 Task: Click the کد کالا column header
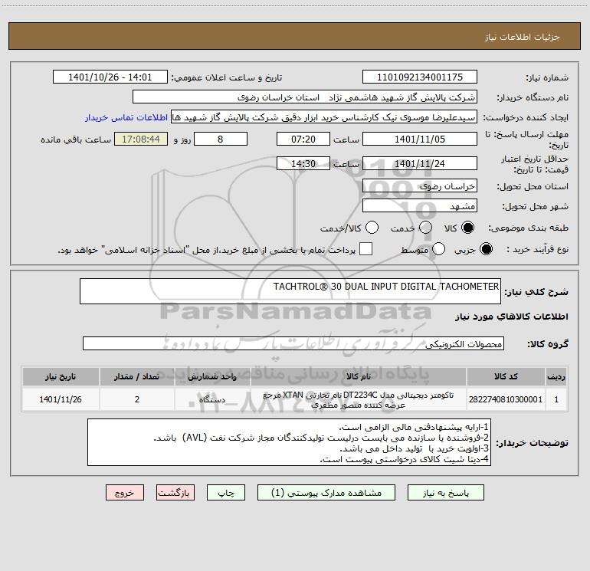tap(506, 377)
